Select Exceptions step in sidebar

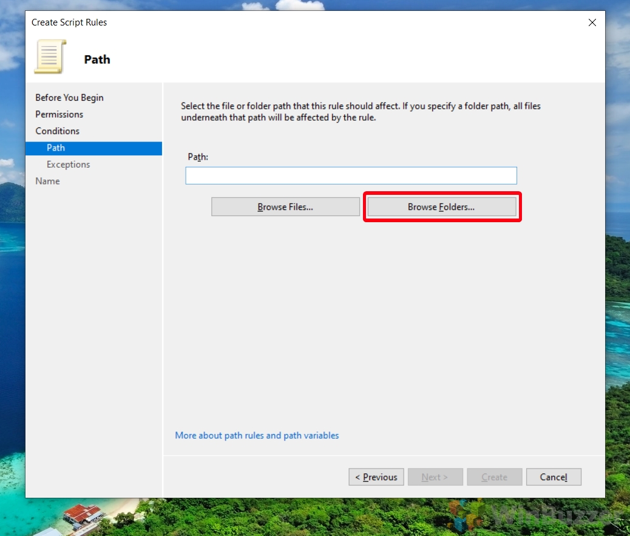click(x=69, y=165)
